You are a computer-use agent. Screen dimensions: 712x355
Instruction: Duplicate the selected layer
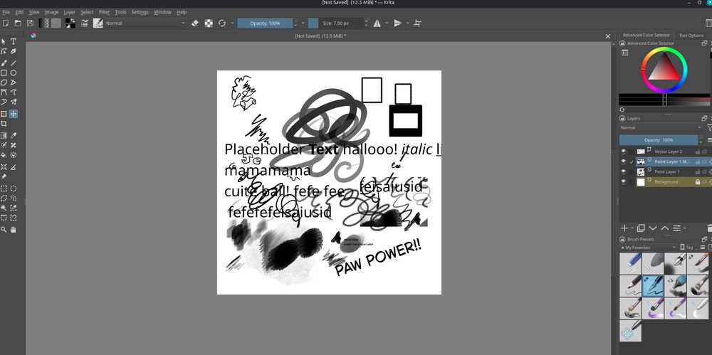641,228
